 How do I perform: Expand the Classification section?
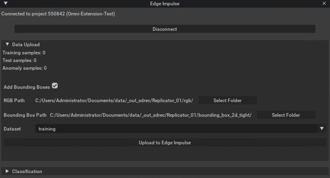pos(7,171)
